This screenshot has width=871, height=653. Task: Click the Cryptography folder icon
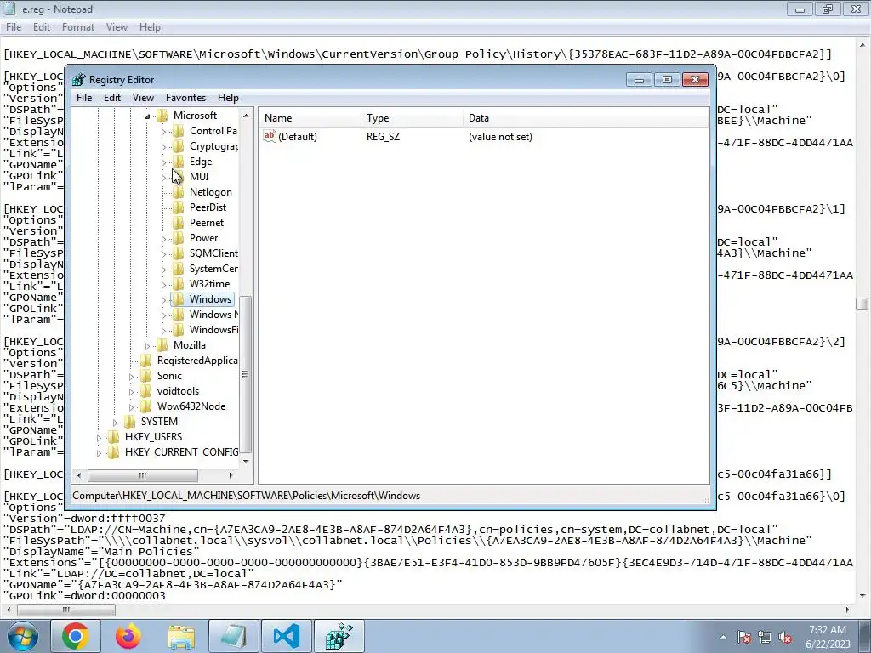[x=179, y=146]
